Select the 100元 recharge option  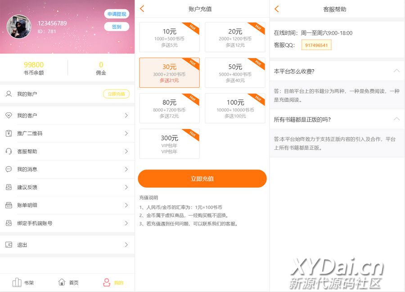click(x=235, y=108)
